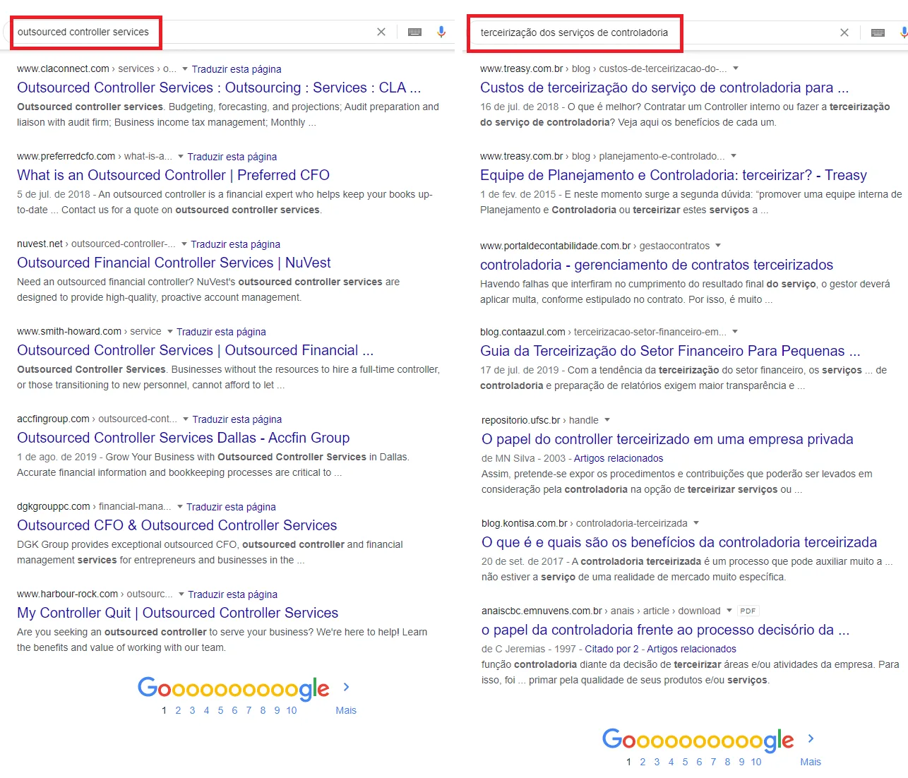The height and width of the screenshot is (778, 908).
Task: Expand dropdown arrow beside claconnect.com URL
Action: (x=185, y=68)
